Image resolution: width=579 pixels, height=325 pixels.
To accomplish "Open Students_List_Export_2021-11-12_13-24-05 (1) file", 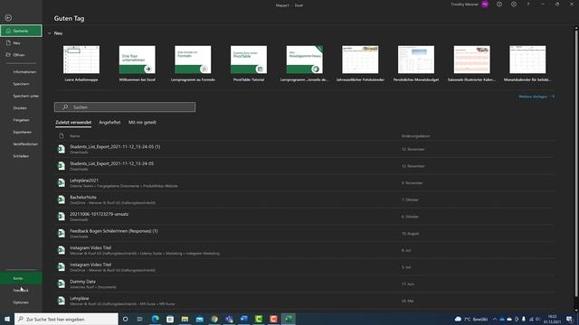I will 305,149.
